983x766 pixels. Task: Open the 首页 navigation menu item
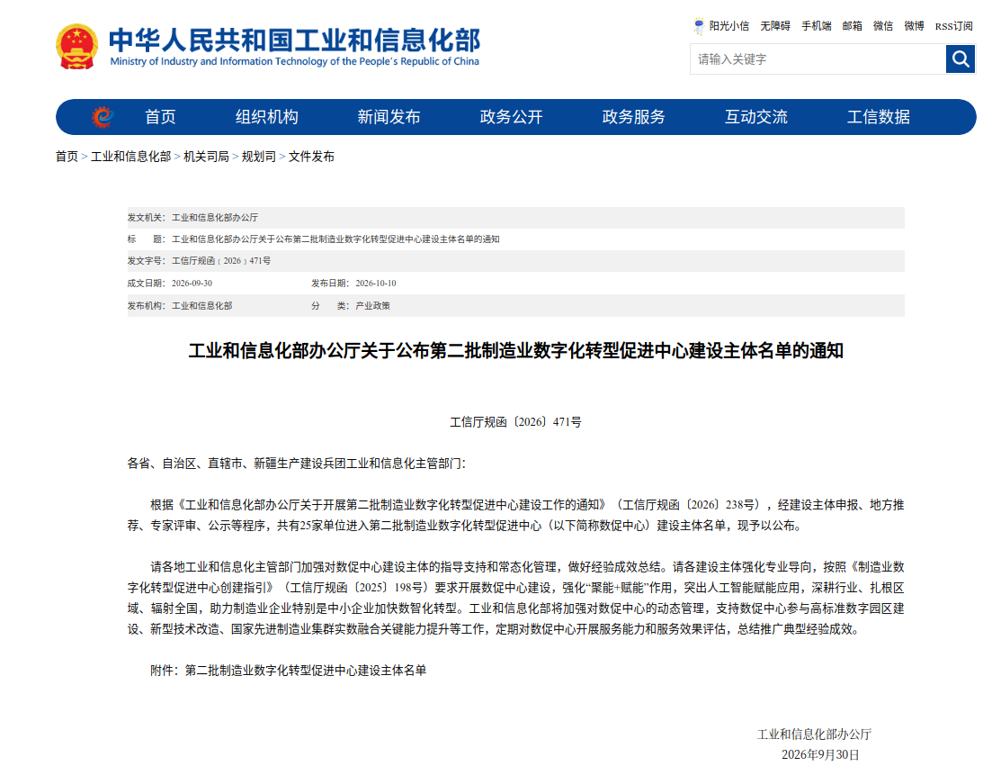pos(160,117)
